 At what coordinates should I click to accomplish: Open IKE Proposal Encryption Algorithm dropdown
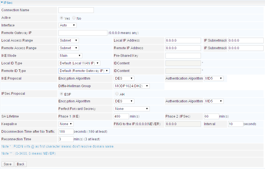click(x=124, y=78)
